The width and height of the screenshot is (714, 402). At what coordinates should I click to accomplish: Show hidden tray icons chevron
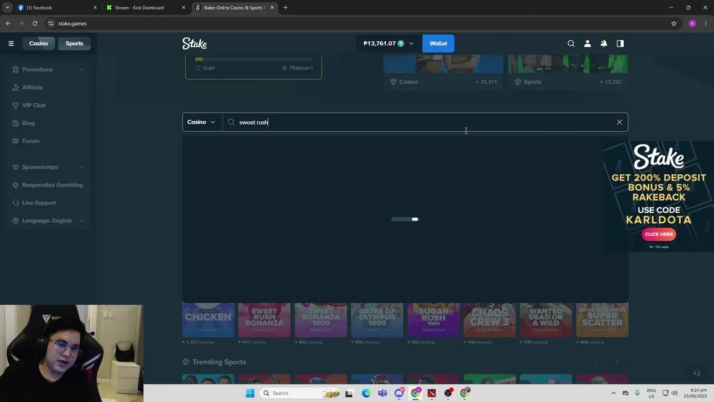(x=614, y=393)
